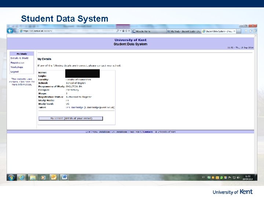
Task: Open Outlook from the taskbar
Action: (54, 177)
